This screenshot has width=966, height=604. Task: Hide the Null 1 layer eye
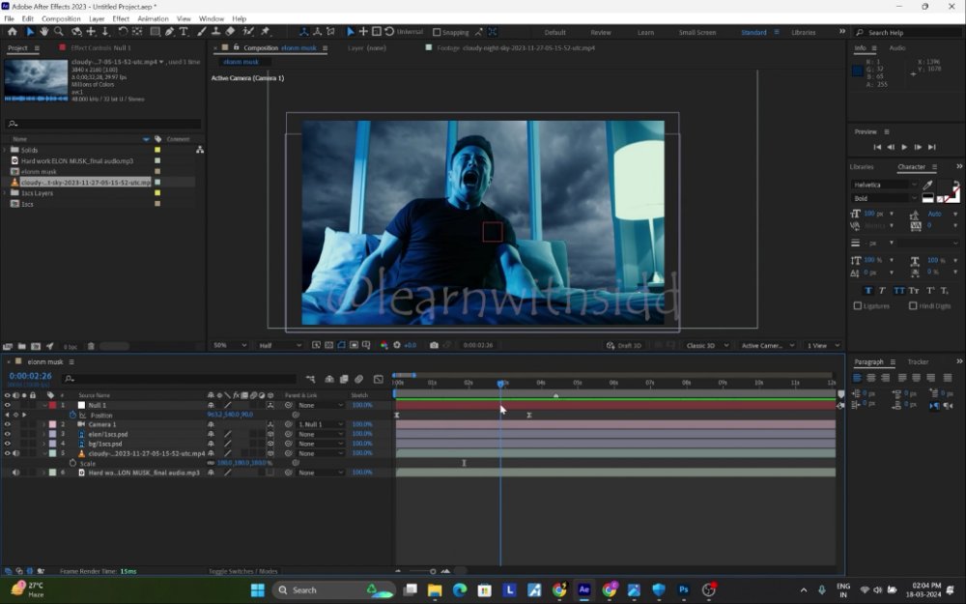coord(8,405)
